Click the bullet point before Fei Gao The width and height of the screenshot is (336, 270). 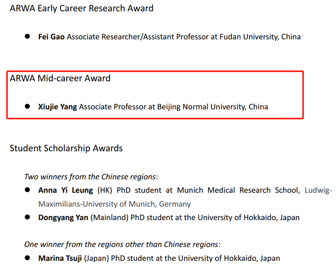[28, 36]
